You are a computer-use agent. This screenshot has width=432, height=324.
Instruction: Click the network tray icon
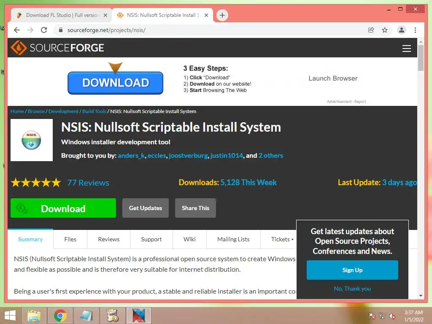point(382,316)
